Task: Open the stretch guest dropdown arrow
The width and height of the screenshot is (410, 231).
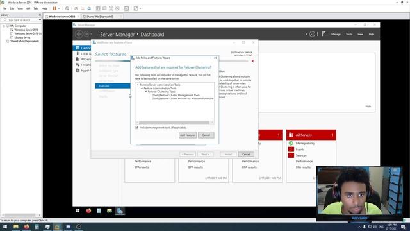Action: click(x=140, y=8)
